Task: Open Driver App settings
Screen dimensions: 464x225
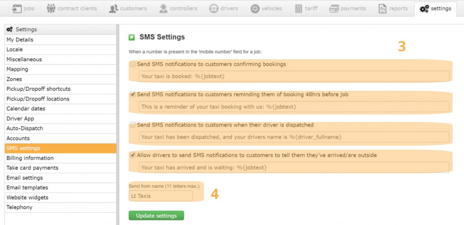Action: pos(61,118)
